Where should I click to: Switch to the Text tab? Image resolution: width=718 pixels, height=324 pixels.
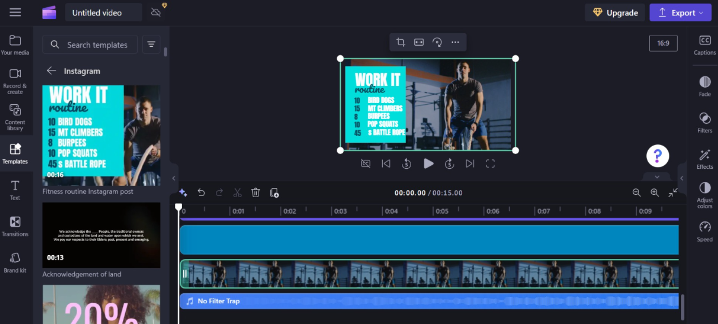(x=15, y=189)
